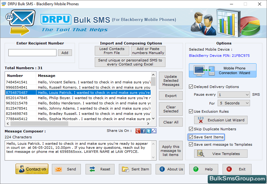Screen dimensions: 267x184
Task: Click the list scroll-down arrow
Action: point(153,119)
